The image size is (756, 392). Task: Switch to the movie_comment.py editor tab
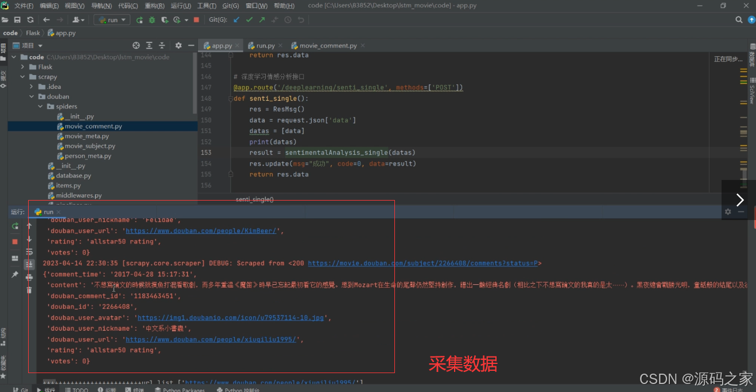pyautogui.click(x=327, y=46)
